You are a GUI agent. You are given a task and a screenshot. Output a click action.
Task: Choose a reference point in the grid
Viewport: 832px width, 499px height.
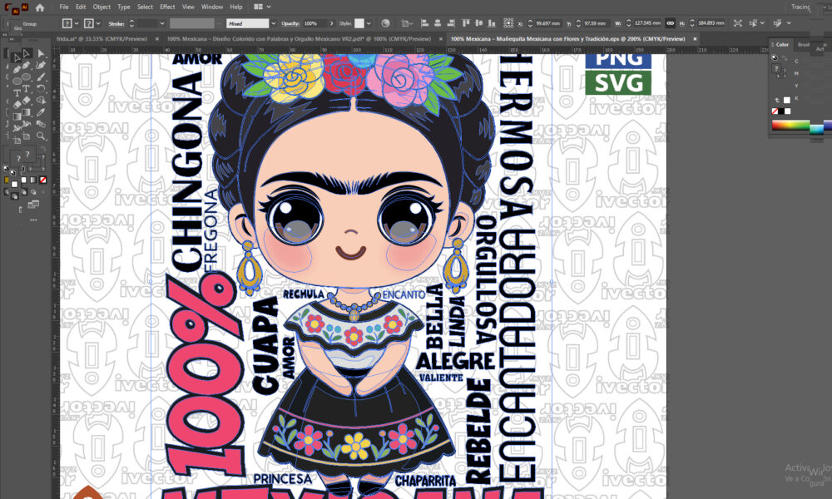coord(508,23)
